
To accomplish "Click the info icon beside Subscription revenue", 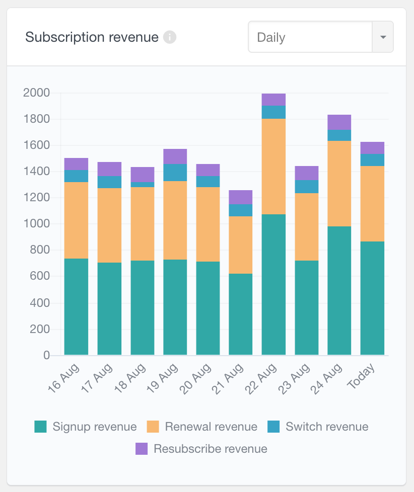I will click(170, 37).
